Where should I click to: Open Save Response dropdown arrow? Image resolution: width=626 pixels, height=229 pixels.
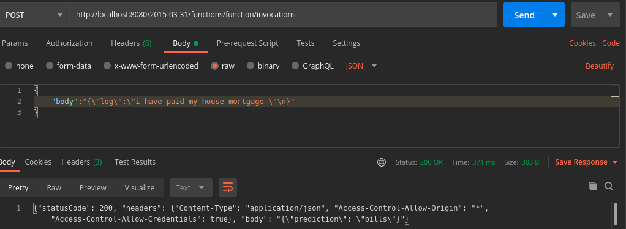[615, 162]
